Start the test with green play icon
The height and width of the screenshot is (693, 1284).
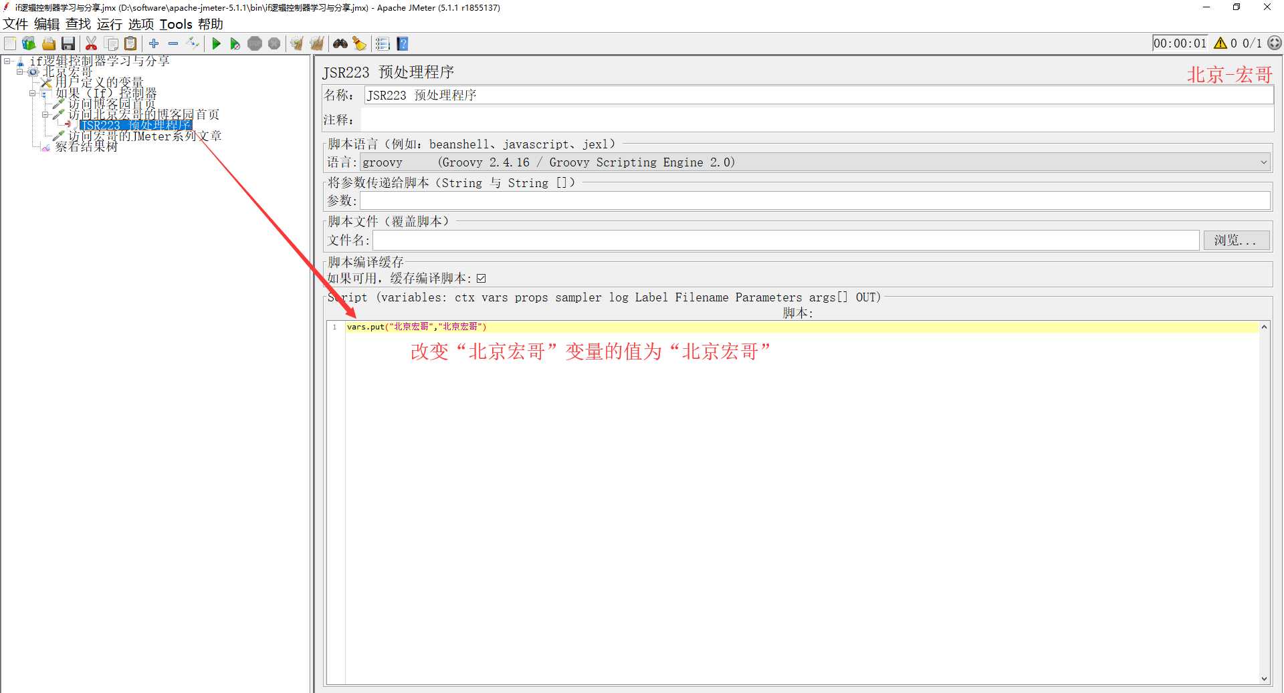[216, 43]
